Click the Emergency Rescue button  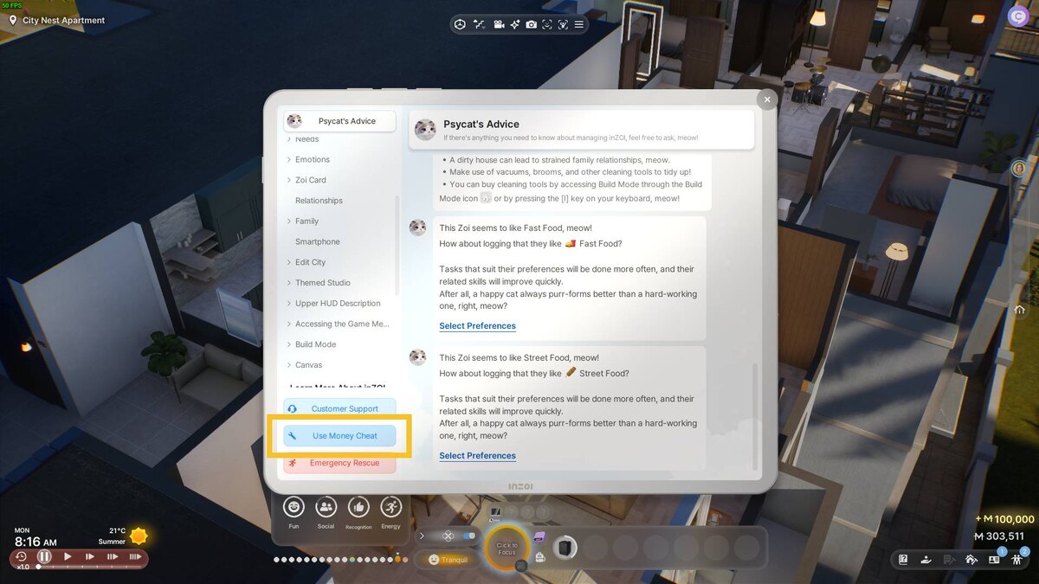click(x=339, y=463)
